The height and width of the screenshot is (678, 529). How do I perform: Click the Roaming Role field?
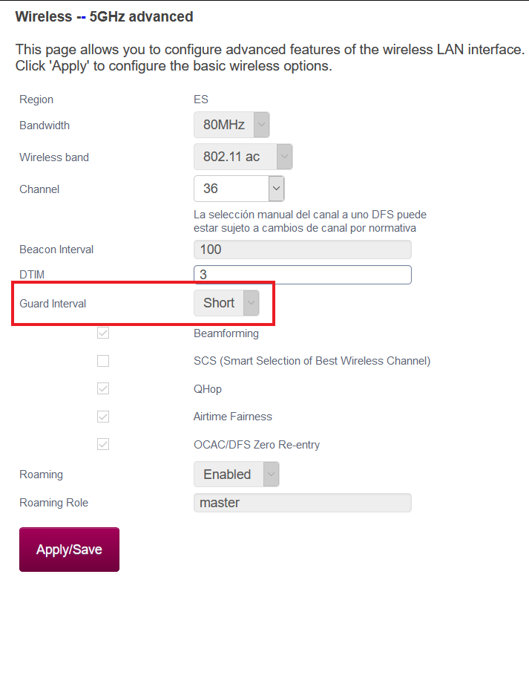click(302, 503)
